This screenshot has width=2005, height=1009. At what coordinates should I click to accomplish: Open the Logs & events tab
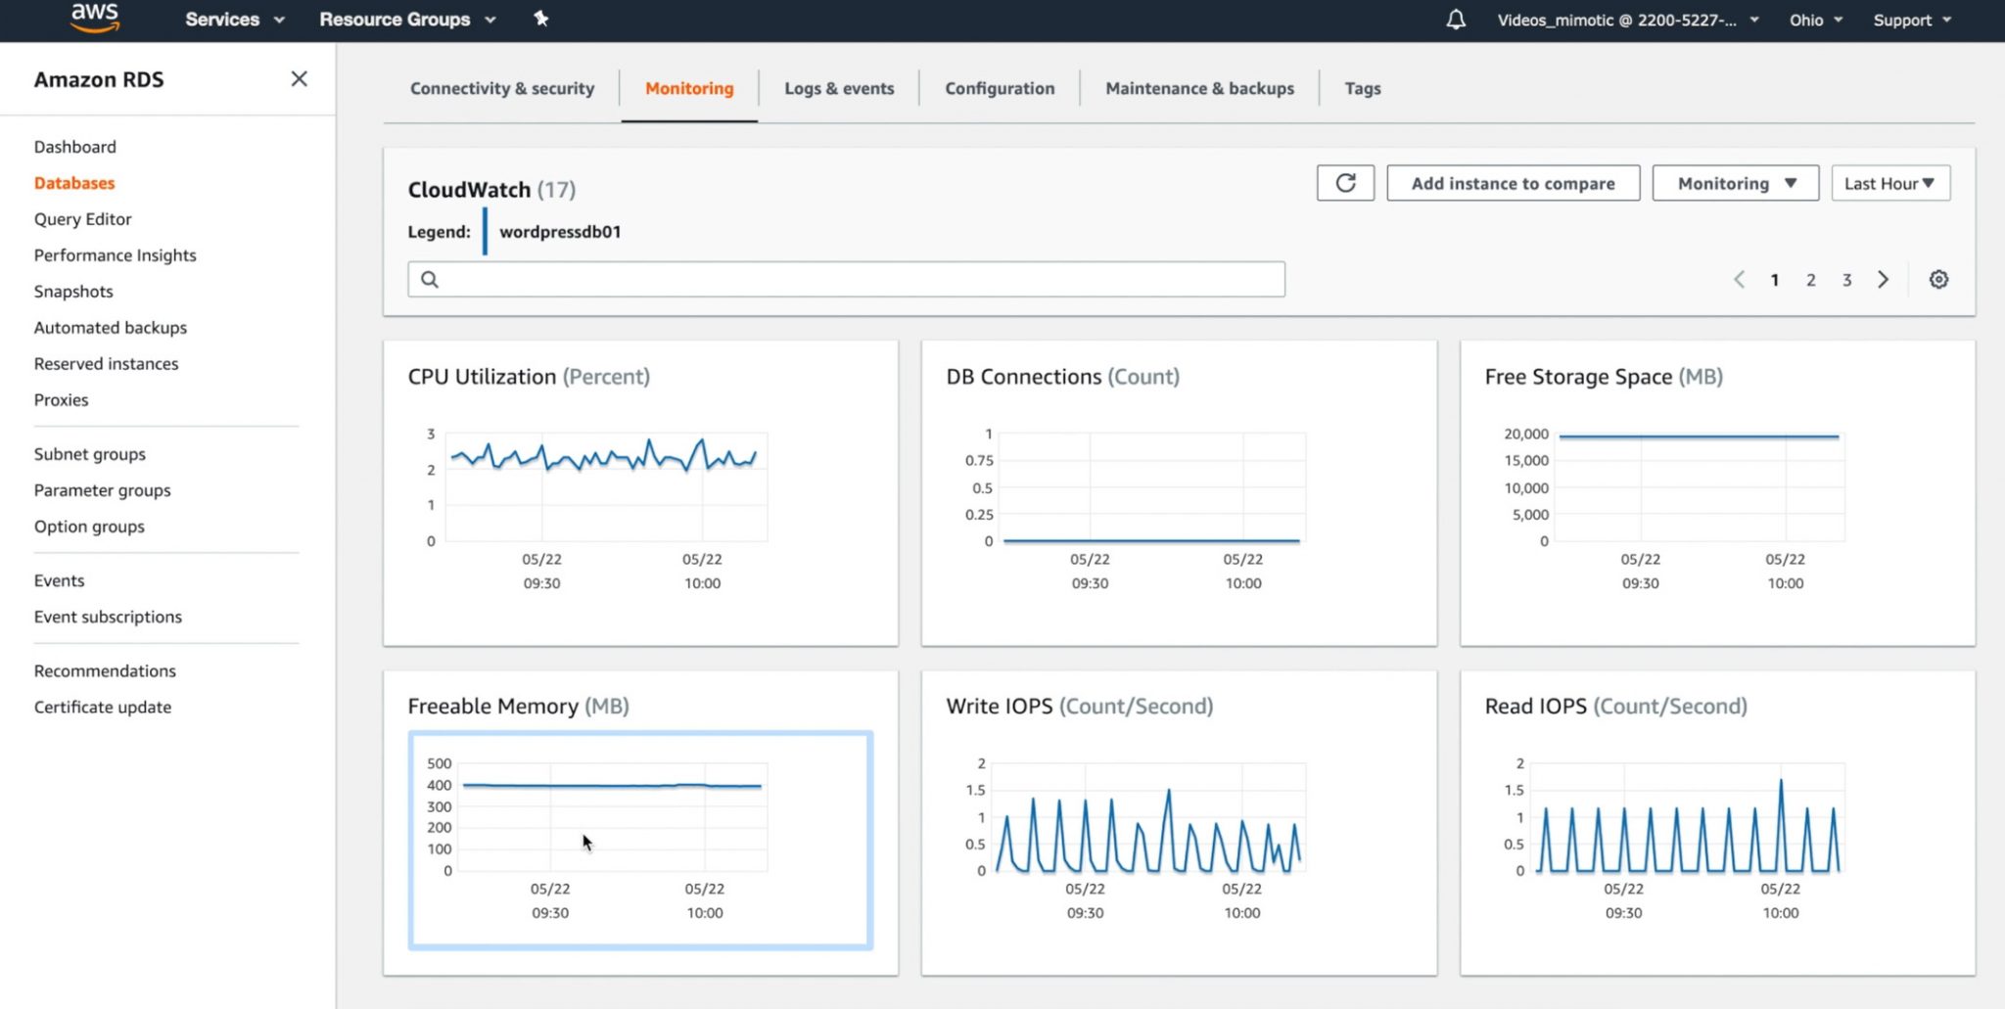point(839,88)
